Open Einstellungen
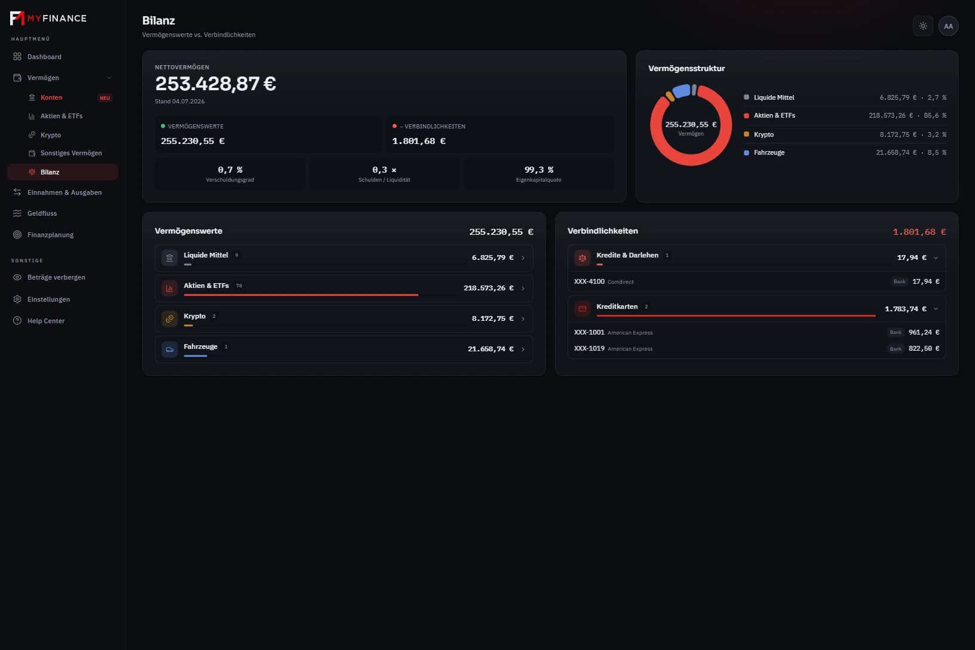 (x=63, y=299)
